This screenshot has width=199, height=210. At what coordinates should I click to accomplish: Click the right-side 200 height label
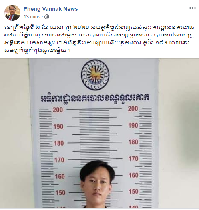(133, 109)
